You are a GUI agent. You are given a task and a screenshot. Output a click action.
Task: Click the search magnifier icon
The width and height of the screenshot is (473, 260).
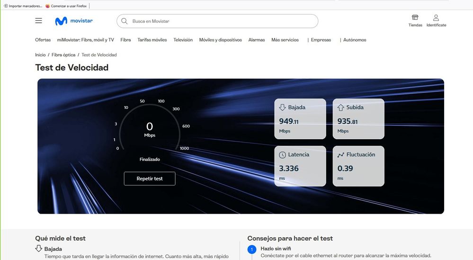point(125,21)
